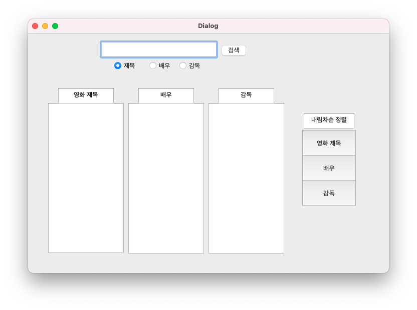
Task: Click inside the 영화 제목 list box
Action: [x=86, y=178]
